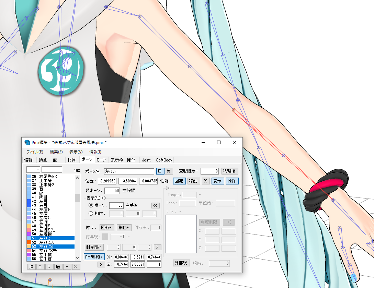
Task: Select bone 55 : 左手捩
Action: [50, 255]
